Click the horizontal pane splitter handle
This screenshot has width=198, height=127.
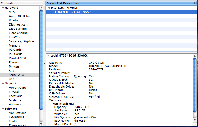(121, 52)
